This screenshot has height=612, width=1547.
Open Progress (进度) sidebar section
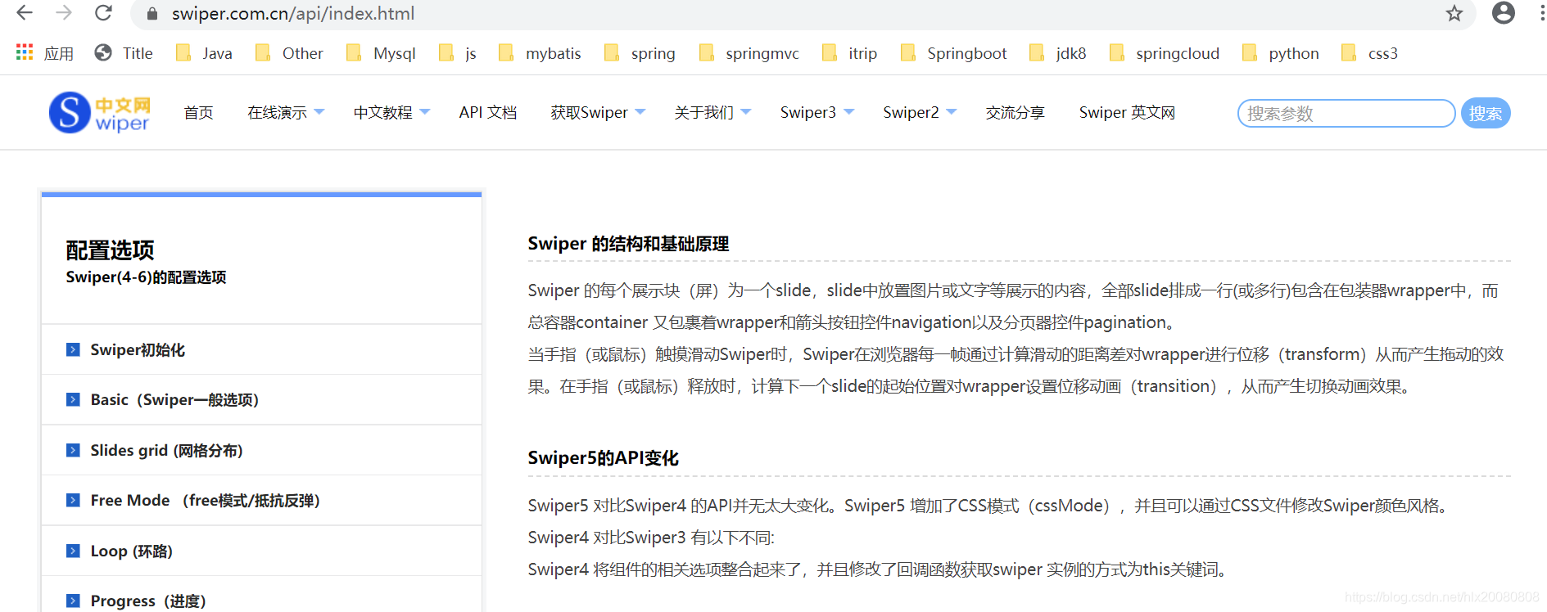[261, 600]
